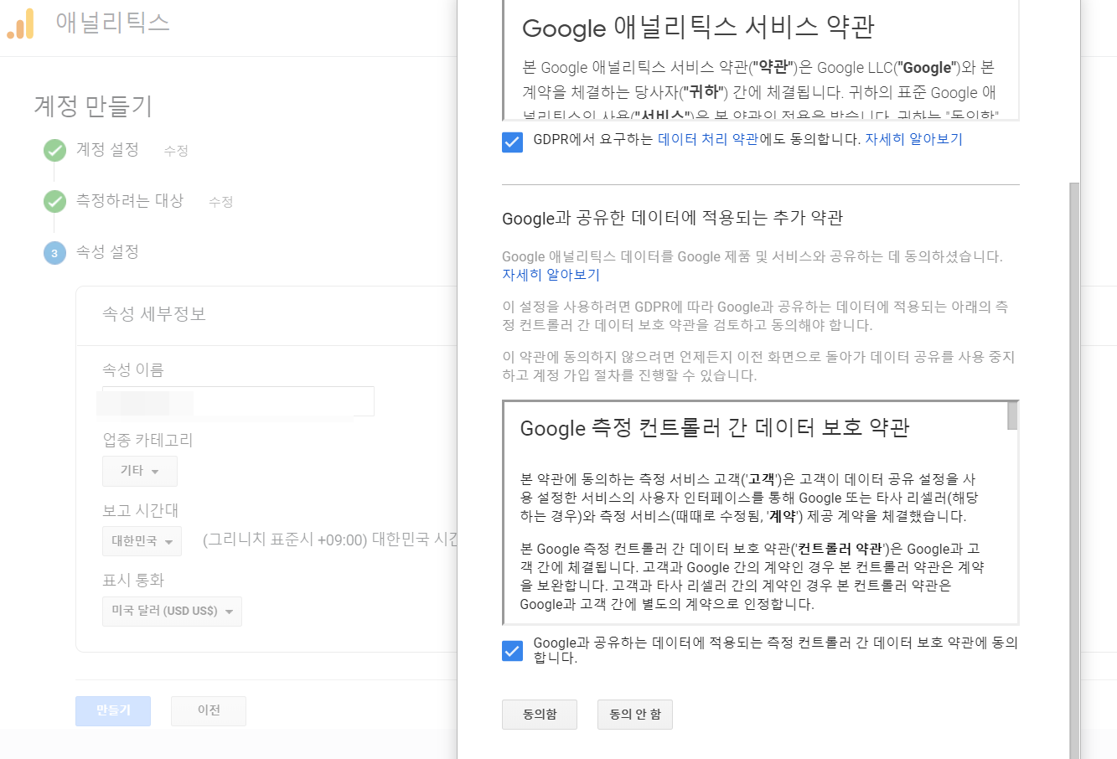The height and width of the screenshot is (759, 1117).
Task: Click the step 3 circle for 속성 설정
Action: click(54, 253)
